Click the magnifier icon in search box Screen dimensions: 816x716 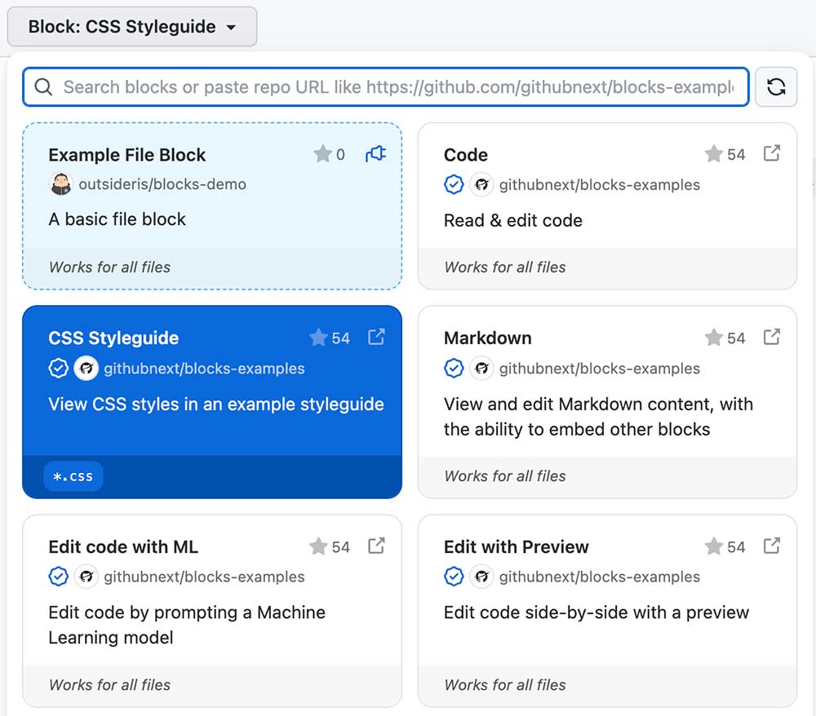[x=43, y=86]
